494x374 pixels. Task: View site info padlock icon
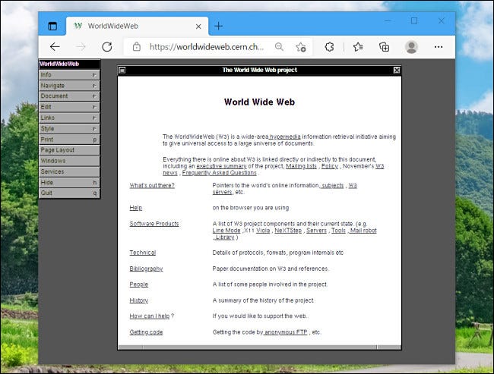(136, 47)
